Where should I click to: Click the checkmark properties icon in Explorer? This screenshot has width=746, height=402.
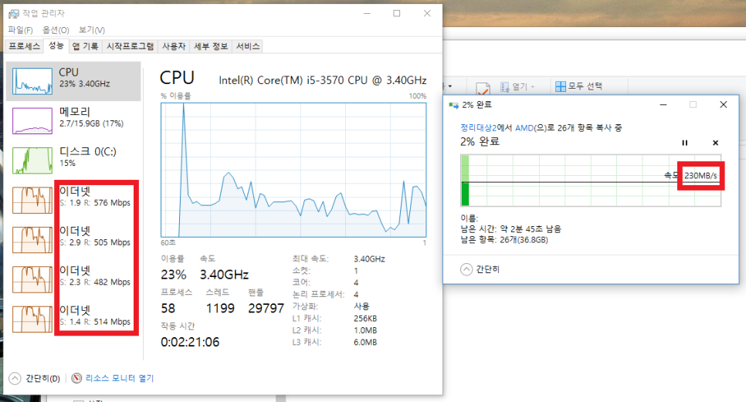(x=483, y=89)
